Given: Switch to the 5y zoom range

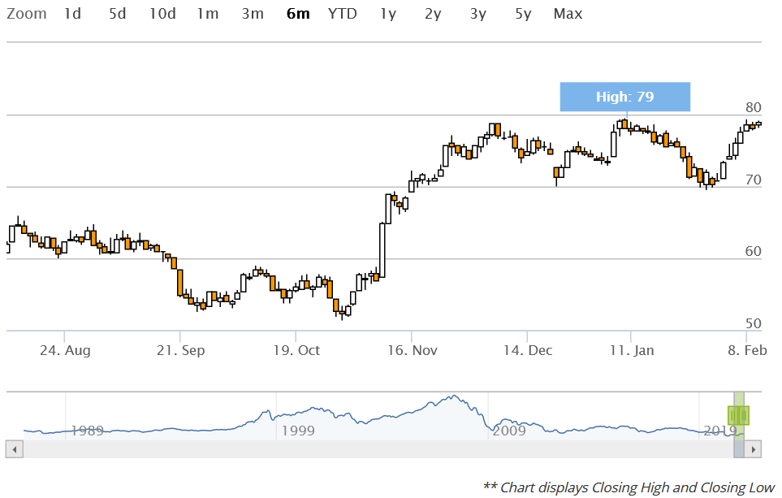Looking at the screenshot, I should tap(523, 14).
